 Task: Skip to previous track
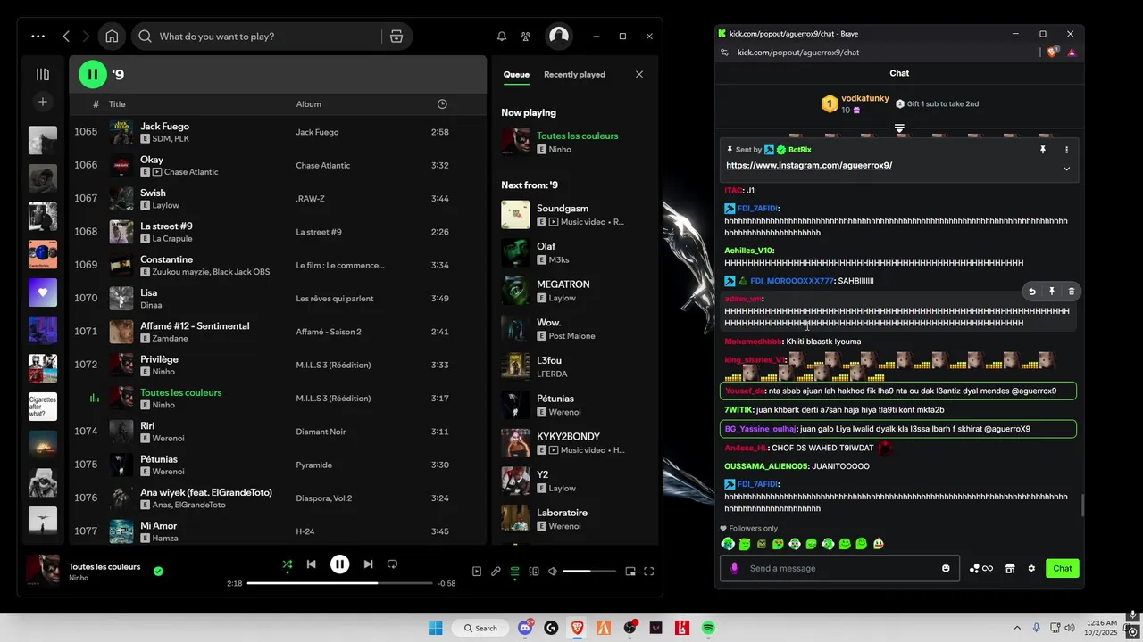click(311, 564)
